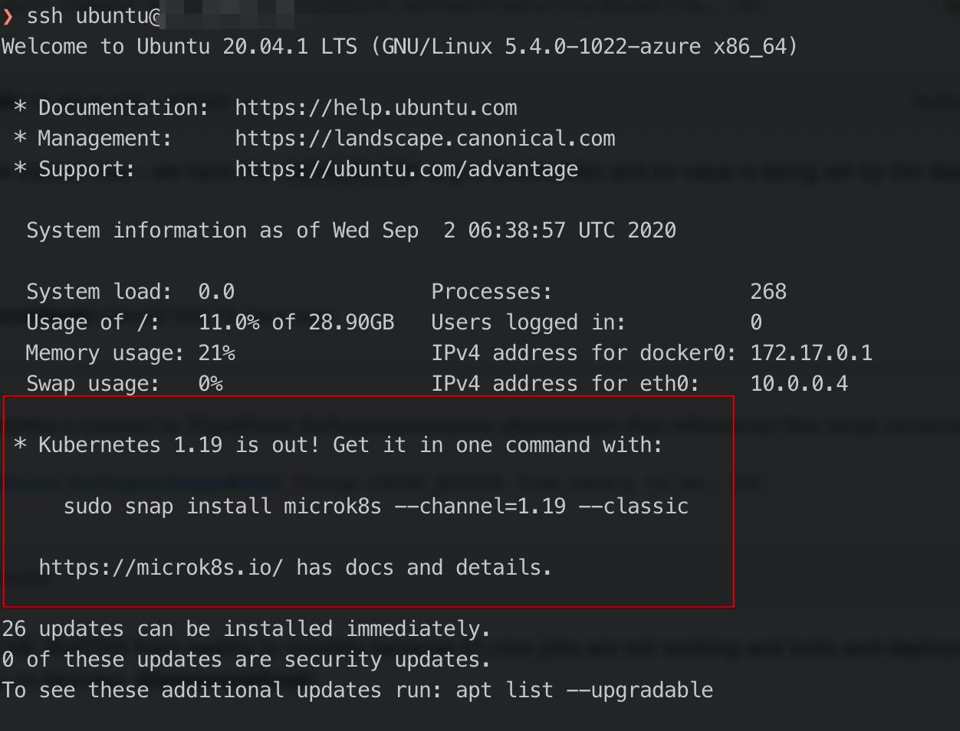960x731 pixels.
Task: Click the orange prompt arrow symbol
Action: tap(8, 16)
